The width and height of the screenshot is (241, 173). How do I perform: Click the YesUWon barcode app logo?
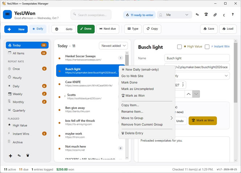click(x=7, y=15)
